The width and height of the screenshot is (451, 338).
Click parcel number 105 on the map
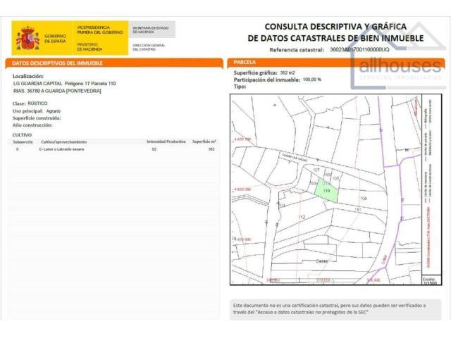coord(335,178)
